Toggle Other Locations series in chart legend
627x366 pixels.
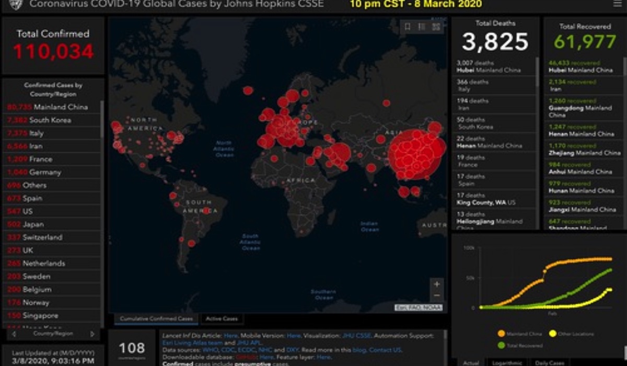[552, 333]
